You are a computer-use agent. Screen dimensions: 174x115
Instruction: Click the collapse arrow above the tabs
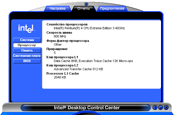pyautogui.click(x=86, y=4)
